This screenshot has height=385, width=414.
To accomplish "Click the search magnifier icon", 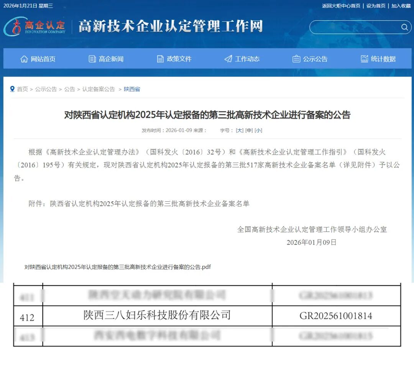I will pos(404,27).
